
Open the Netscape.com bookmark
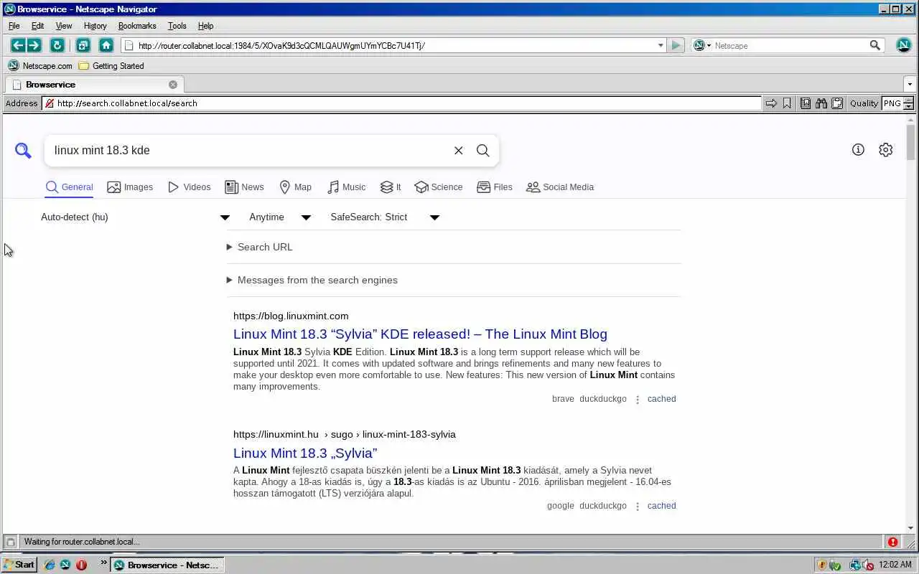tap(40, 65)
